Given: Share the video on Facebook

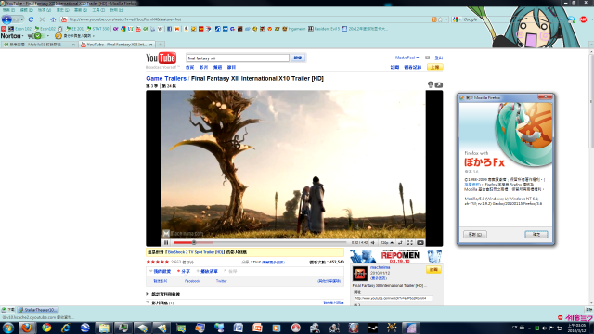Looking at the screenshot, I should (x=192, y=281).
